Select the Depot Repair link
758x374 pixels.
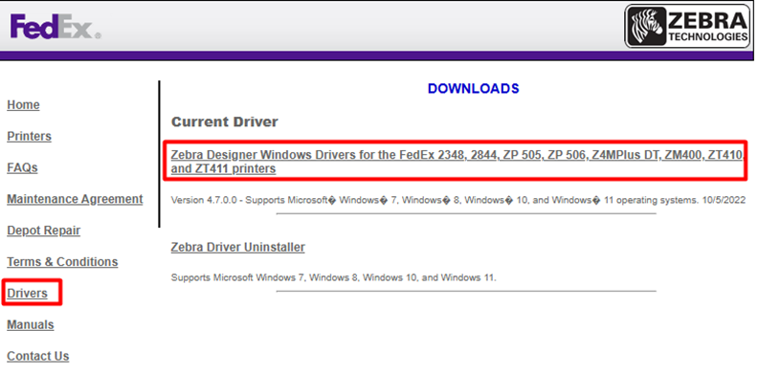(x=43, y=231)
